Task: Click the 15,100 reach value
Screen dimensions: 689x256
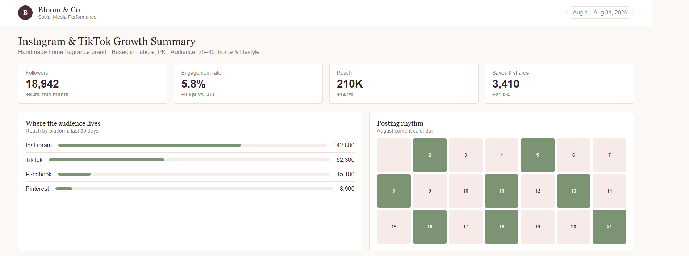Action: 345,174
